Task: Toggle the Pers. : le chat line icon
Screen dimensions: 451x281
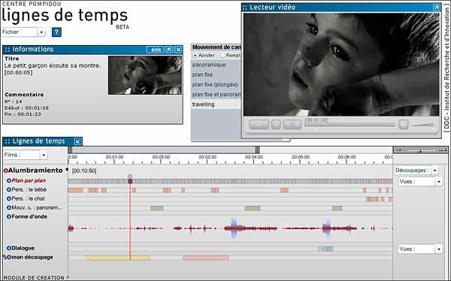Action: [x=9, y=199]
